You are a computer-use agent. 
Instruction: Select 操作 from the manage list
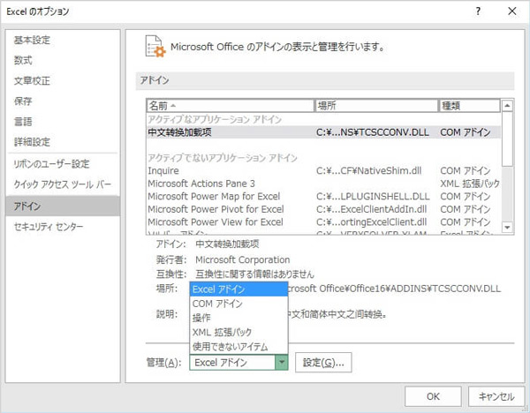click(201, 318)
